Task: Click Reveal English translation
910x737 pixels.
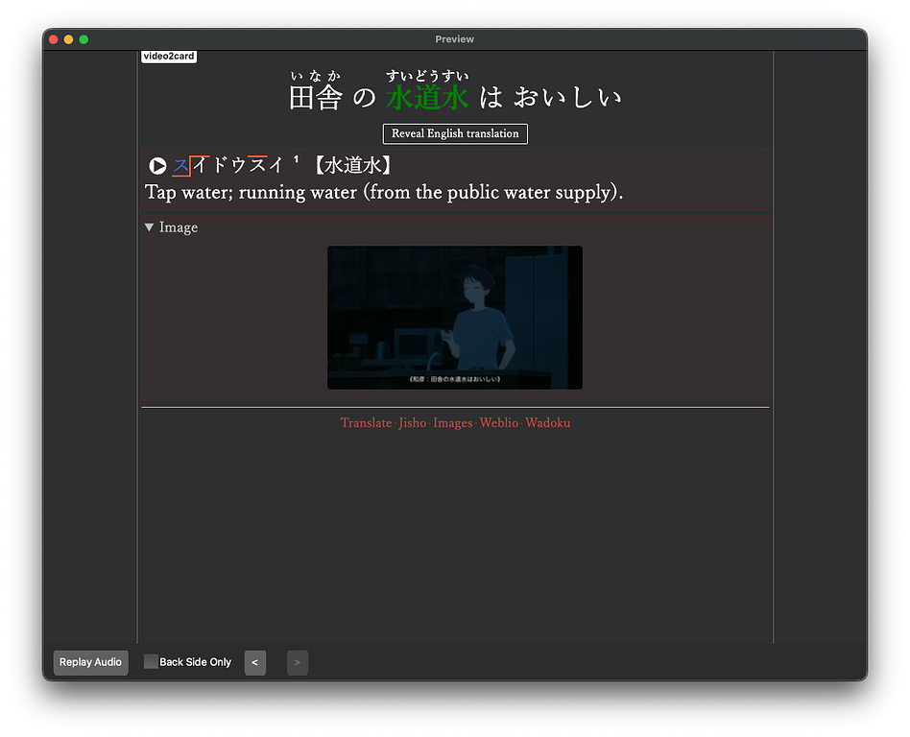Action: tap(454, 133)
